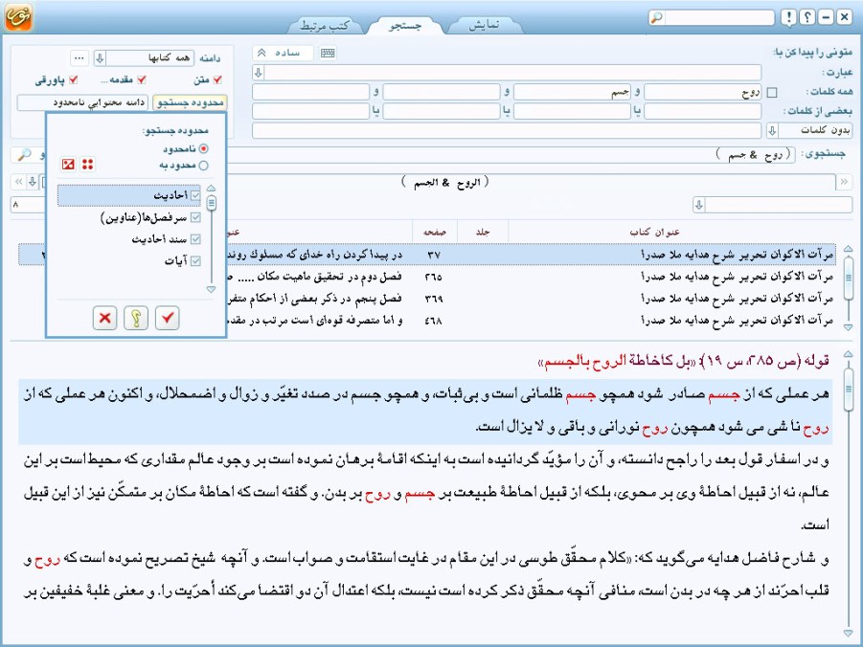This screenshot has height=647, width=863.
Task: Toggle the متن checkbox
Action: [217, 80]
